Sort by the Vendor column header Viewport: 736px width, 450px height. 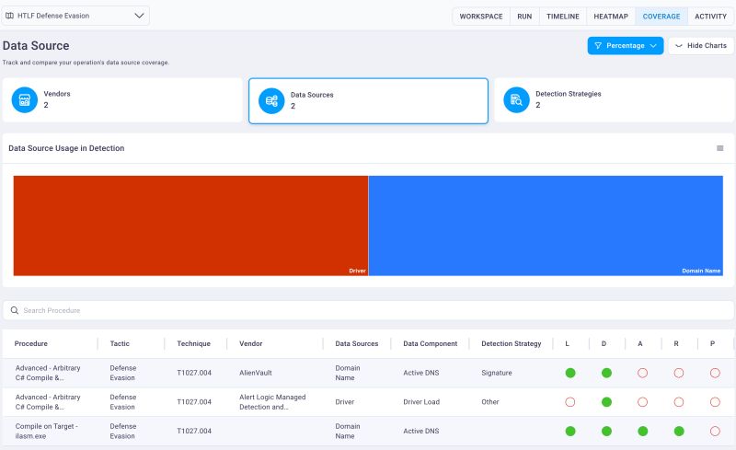tap(250, 344)
